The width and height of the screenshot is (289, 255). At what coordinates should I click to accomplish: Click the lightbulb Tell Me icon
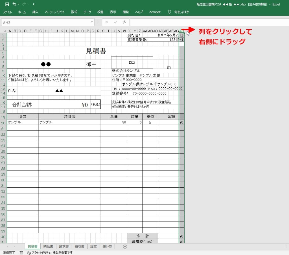tap(169, 12)
